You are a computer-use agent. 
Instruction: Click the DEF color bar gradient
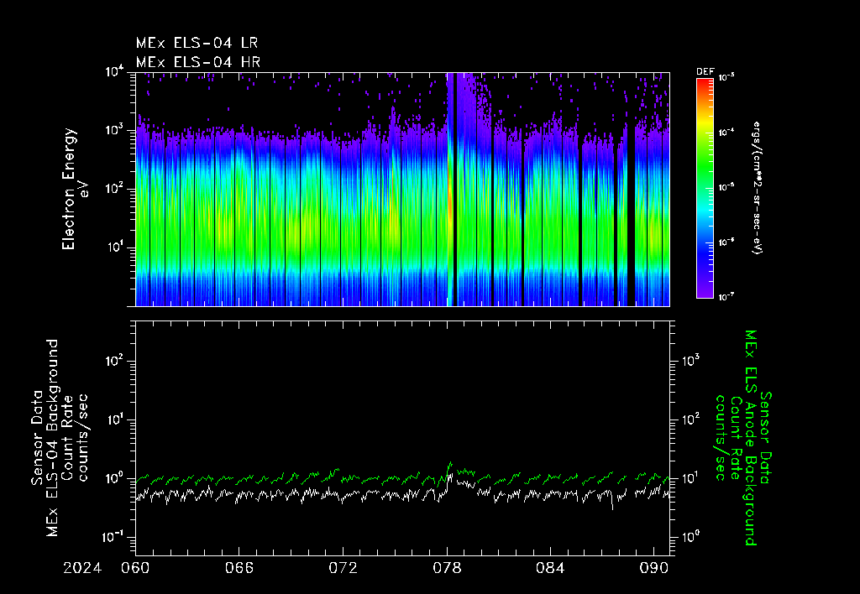[705, 188]
